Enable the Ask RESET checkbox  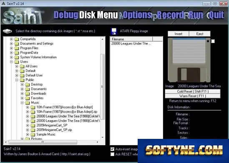(x=112, y=154)
